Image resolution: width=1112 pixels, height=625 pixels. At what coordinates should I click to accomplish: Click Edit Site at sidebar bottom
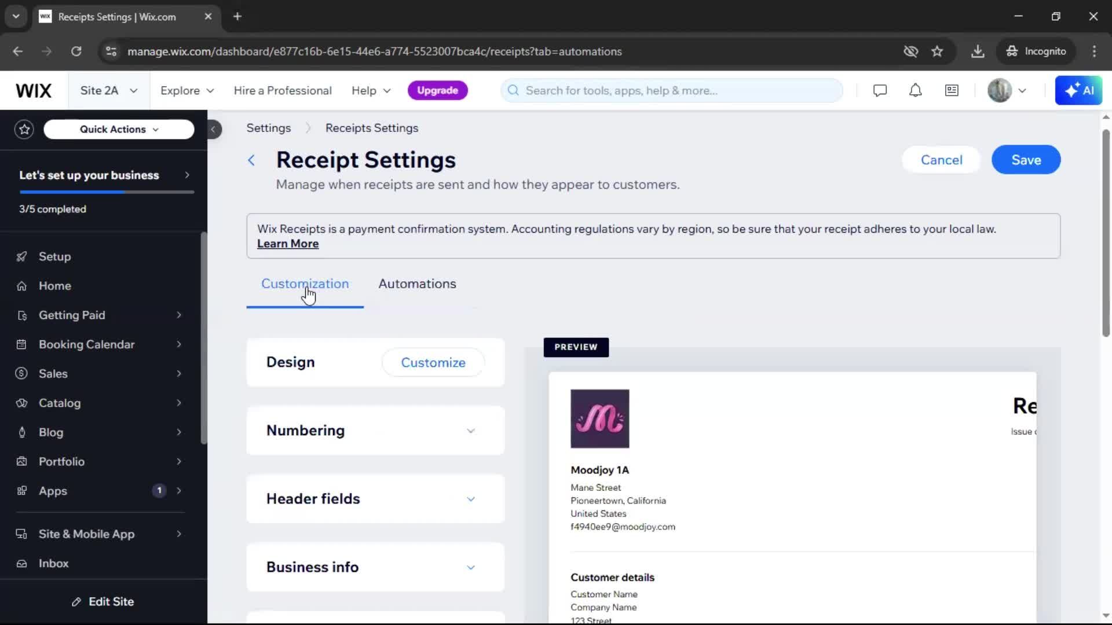pos(103,602)
